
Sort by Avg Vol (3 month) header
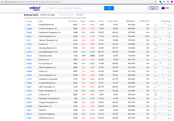tap(113, 21)
